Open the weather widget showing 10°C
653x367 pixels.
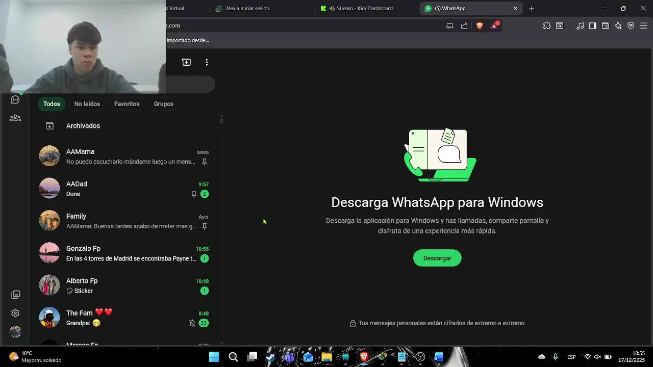click(36, 357)
